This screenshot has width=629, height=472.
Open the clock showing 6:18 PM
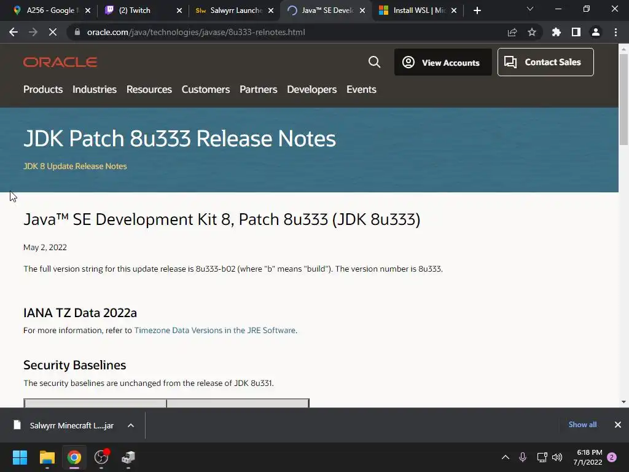[x=588, y=457]
